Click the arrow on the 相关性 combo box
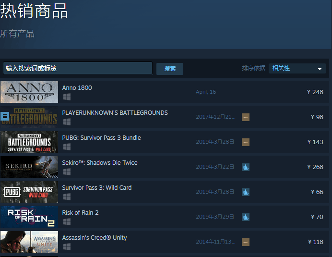This screenshot has width=332, height=257. pyautogui.click(x=320, y=69)
